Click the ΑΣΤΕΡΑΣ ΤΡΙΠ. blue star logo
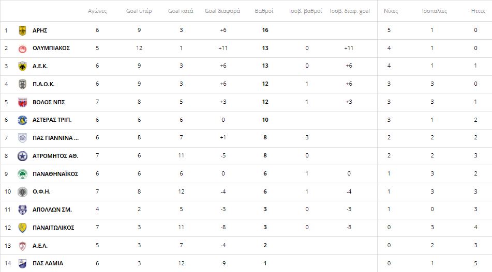 pos(22,120)
